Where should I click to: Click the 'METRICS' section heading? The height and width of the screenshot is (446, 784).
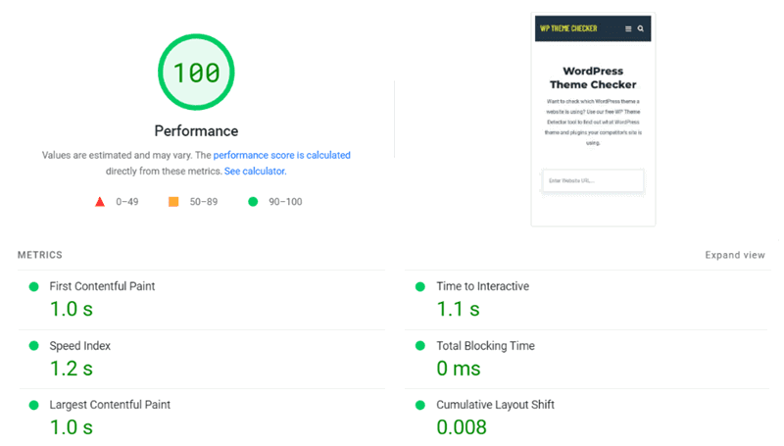coord(40,255)
